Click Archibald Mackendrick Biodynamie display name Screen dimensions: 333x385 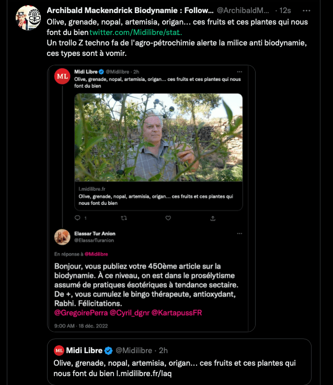[x=130, y=10]
